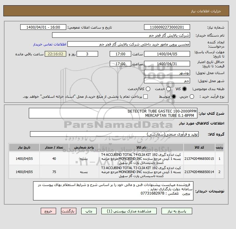Click the T3 ACCUBIND TOTAL T3 item name
Screen dimensions: 236x229
click(x=141, y=172)
